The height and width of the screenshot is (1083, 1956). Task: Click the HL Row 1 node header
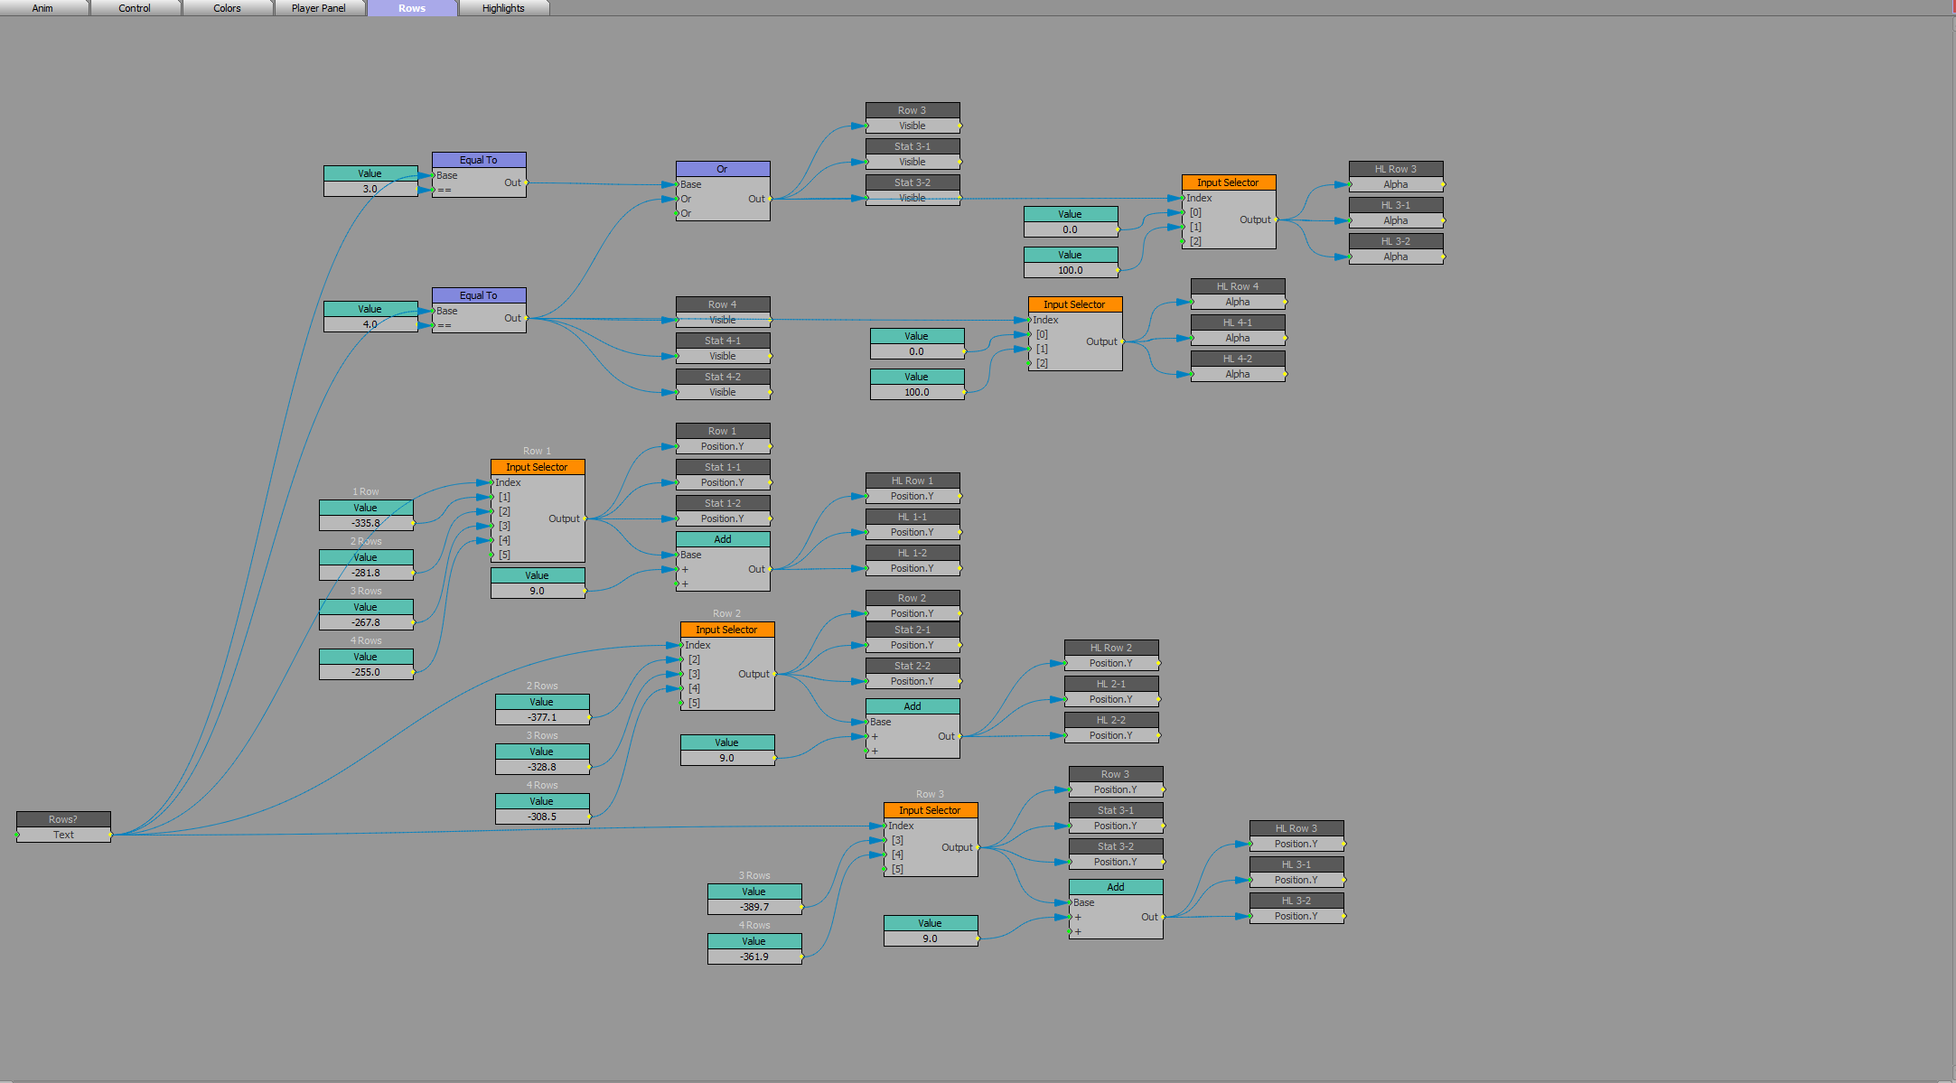pos(912,481)
